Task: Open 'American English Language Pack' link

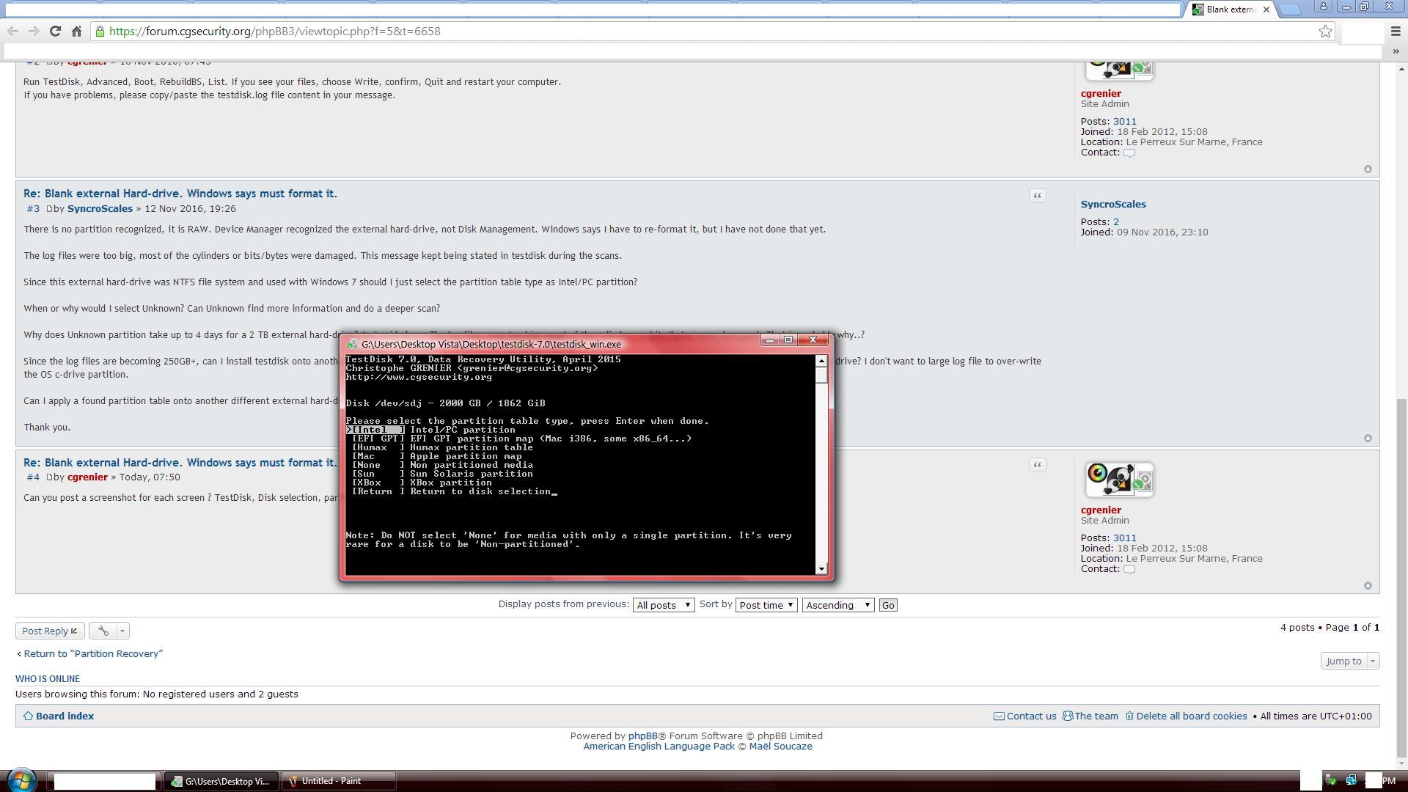Action: 659,747
